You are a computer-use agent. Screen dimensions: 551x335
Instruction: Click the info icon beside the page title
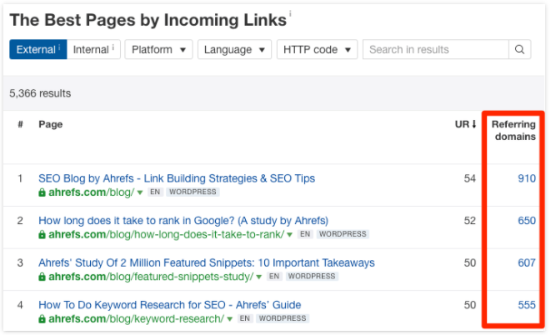(x=290, y=13)
